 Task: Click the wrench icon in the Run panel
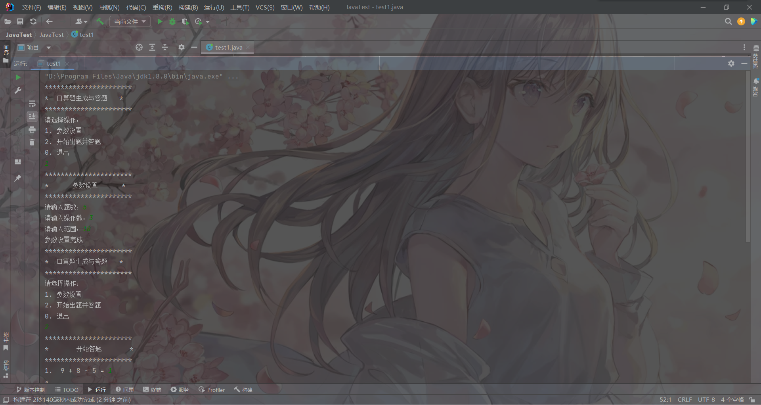(x=18, y=90)
